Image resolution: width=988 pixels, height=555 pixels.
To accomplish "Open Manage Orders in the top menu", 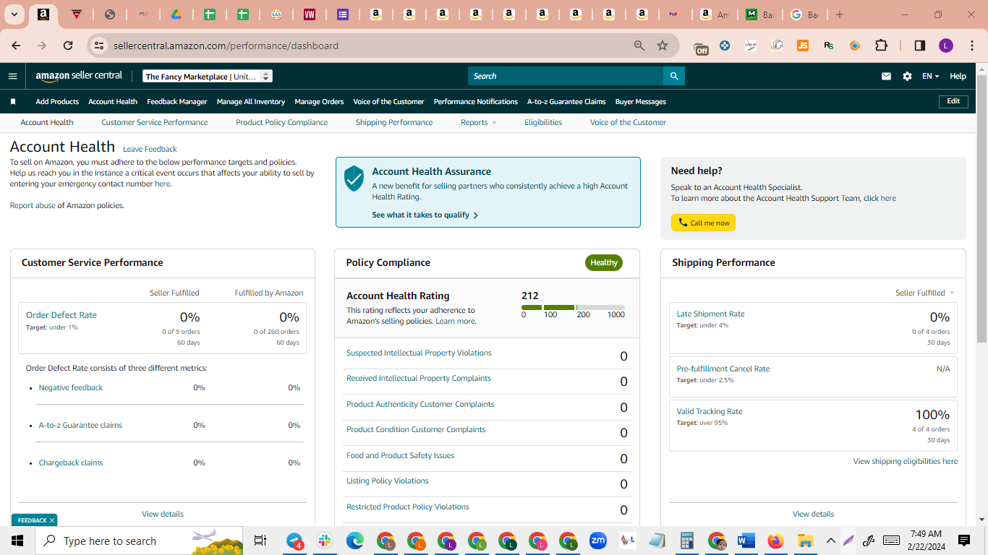I will pyautogui.click(x=319, y=102).
